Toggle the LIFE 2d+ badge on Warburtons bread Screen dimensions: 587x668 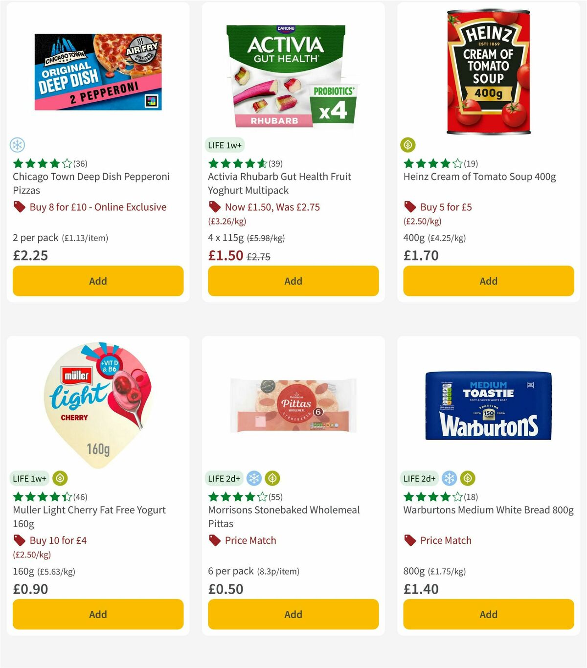[x=420, y=479]
